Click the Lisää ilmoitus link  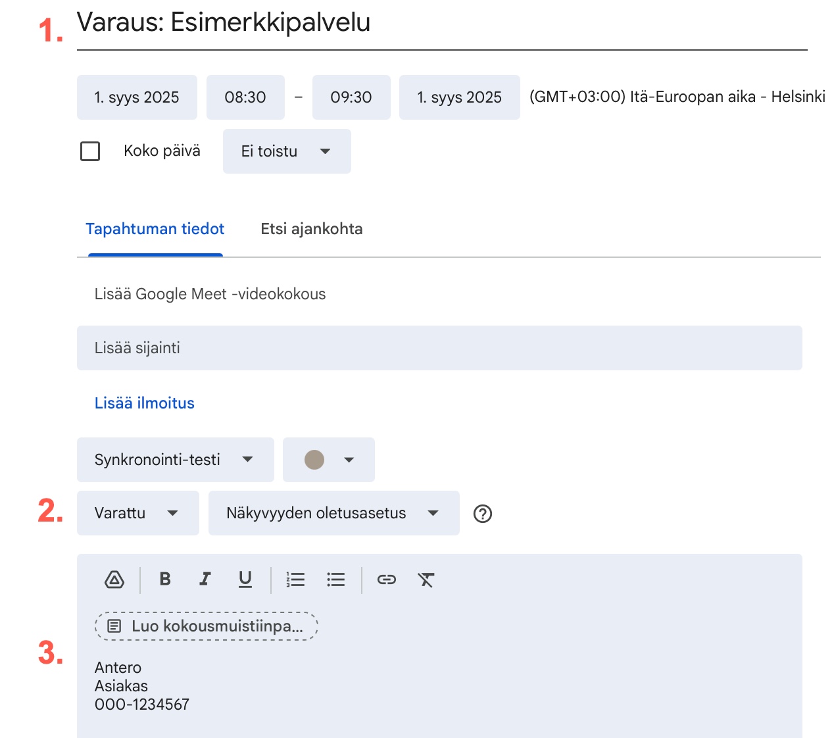coord(145,403)
